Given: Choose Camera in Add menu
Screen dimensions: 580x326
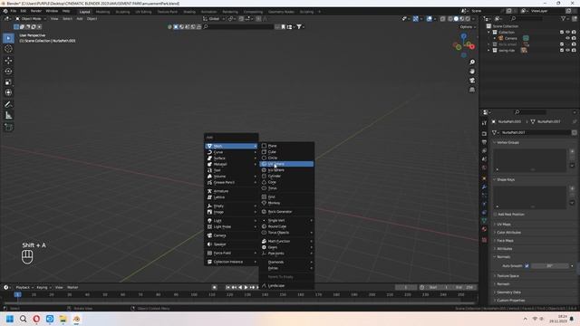Looking at the screenshot, I should (232, 235).
